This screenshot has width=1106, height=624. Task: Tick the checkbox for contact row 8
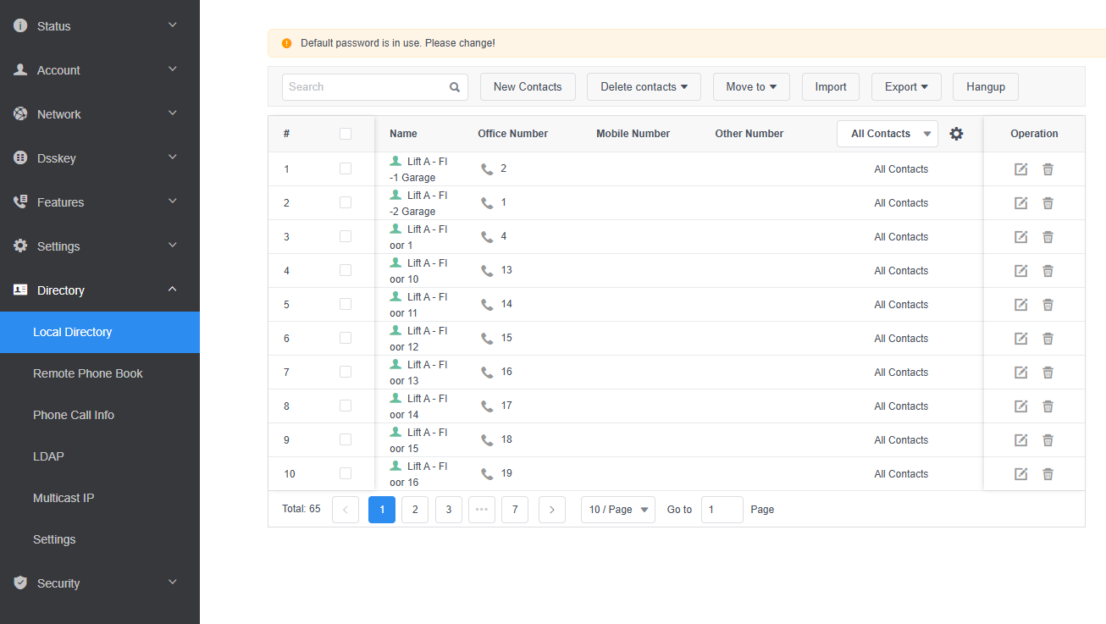tap(346, 406)
